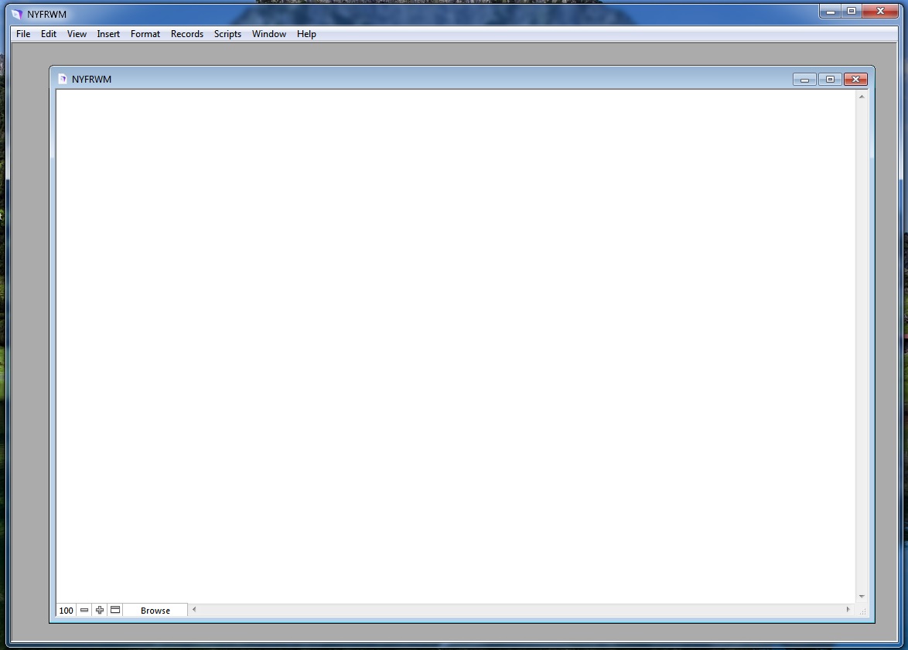Click the horizontal scrollbar left arrow
Image resolution: width=908 pixels, height=650 pixels.
pyautogui.click(x=194, y=610)
